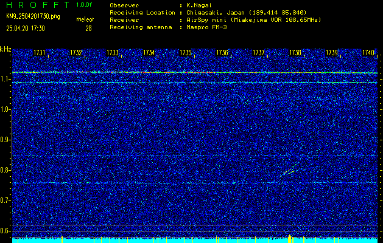Select the observer name K.Nagai
The height and width of the screenshot is (243, 383).
click(199, 5)
